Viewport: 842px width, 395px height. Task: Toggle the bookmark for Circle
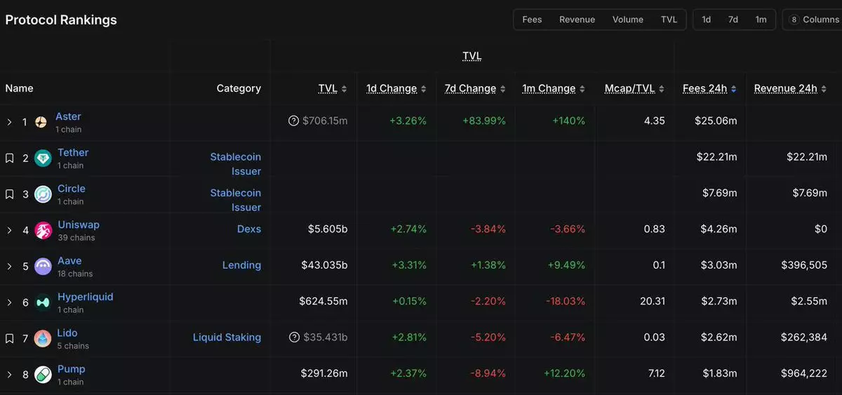click(x=9, y=194)
